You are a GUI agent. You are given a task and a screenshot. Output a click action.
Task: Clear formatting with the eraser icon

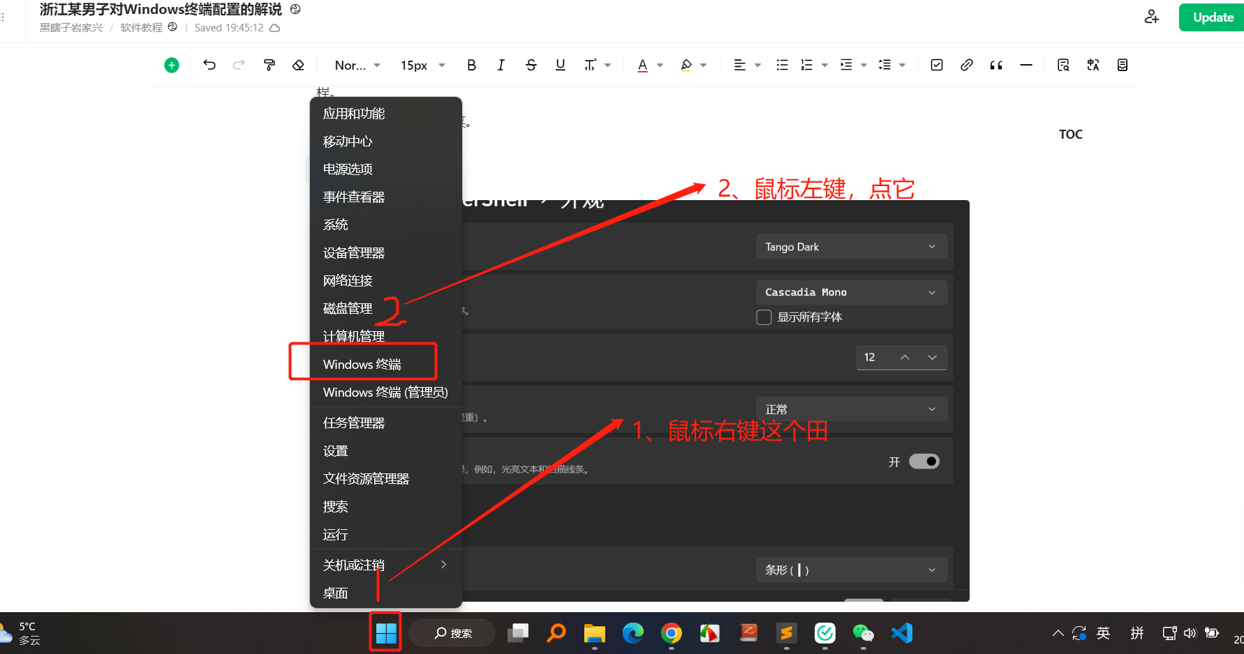pyautogui.click(x=298, y=65)
